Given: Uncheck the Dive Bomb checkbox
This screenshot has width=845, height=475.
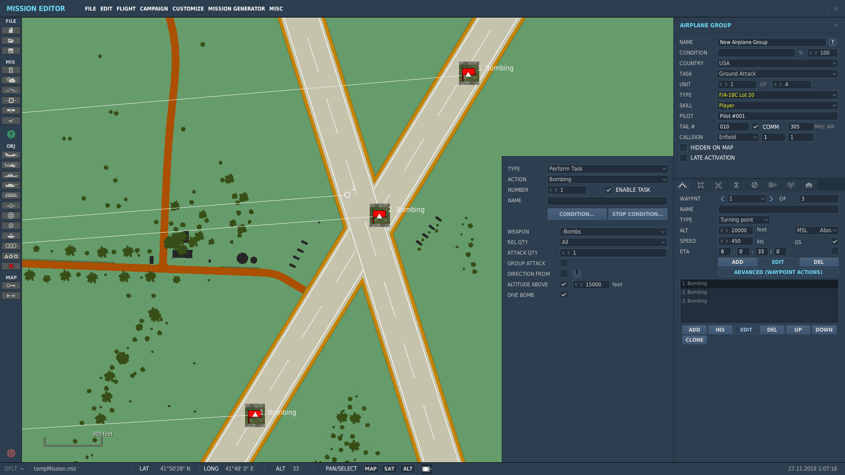Looking at the screenshot, I should pyautogui.click(x=564, y=295).
